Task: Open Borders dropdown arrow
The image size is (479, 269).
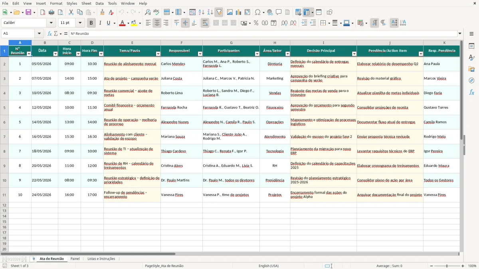Action: pos(329,23)
